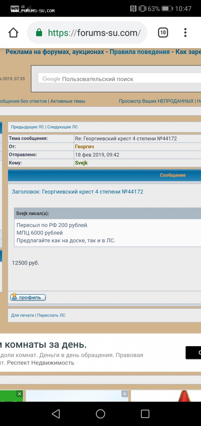Click the Переслать ЛС link
This screenshot has height=426, width=201.
51,315
